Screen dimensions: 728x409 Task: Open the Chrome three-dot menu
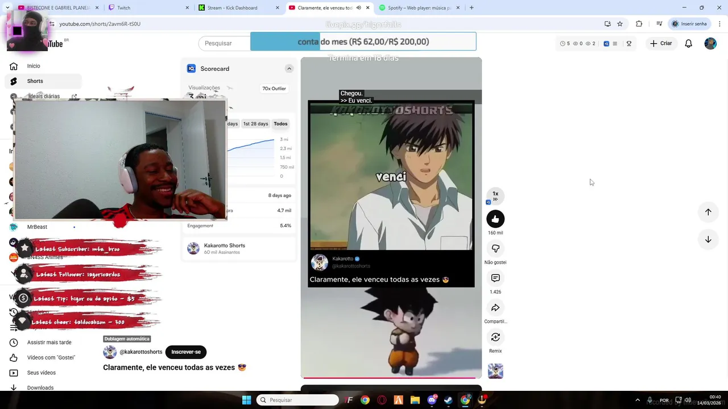[719, 24]
